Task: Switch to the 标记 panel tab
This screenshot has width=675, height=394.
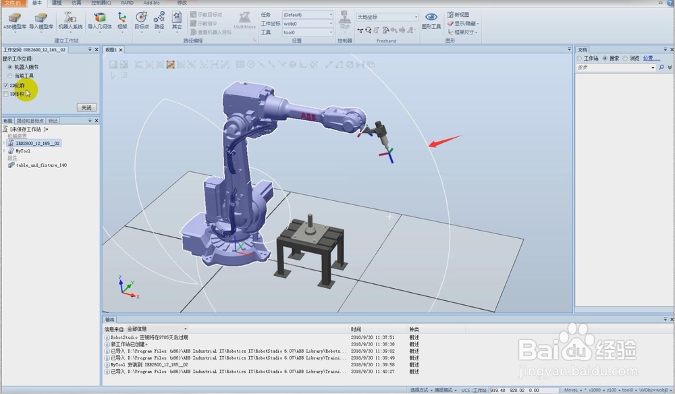Action: pyautogui.click(x=53, y=121)
